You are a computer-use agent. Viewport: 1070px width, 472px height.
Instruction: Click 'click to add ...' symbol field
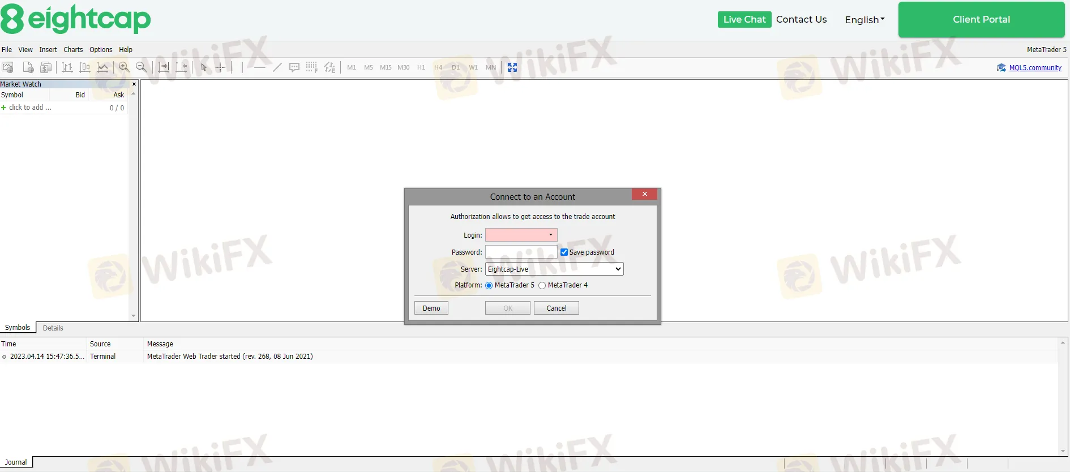(x=30, y=108)
